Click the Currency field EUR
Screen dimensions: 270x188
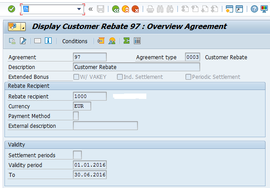click(82, 106)
